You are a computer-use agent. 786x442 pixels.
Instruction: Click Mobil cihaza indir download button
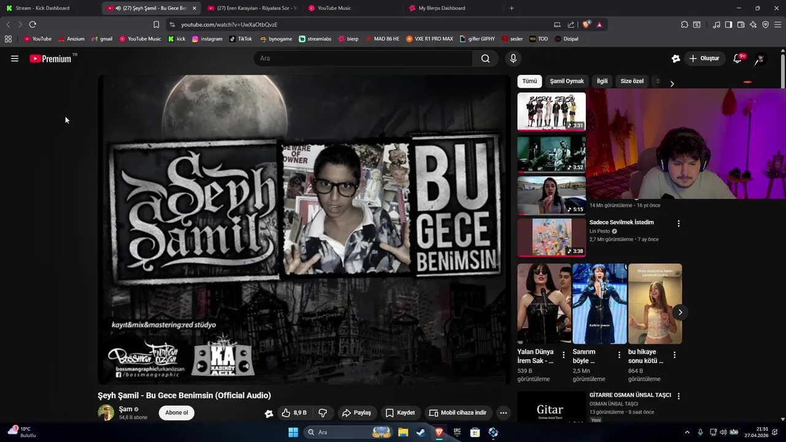point(457,413)
